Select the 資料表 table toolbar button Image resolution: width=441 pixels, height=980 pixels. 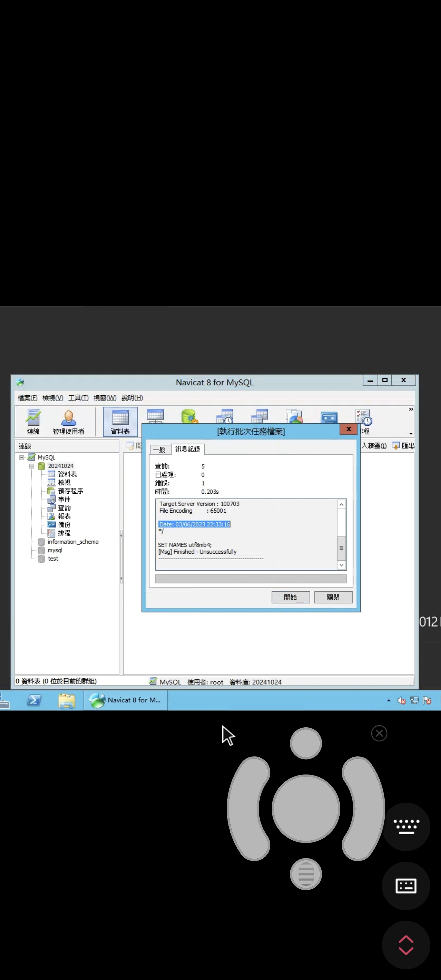click(120, 421)
